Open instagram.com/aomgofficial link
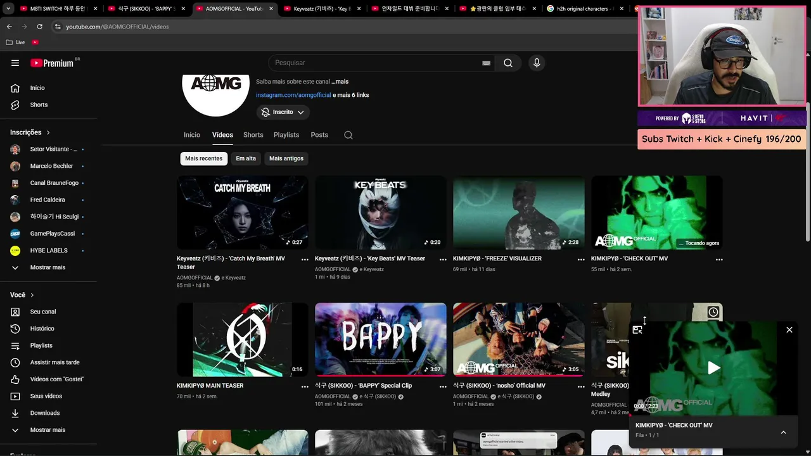811x456 pixels. tap(293, 95)
